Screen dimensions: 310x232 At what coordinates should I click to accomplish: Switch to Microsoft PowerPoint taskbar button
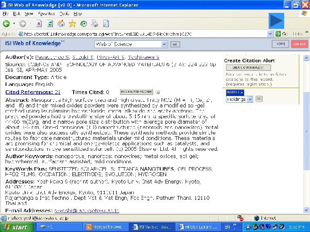tap(105, 227)
